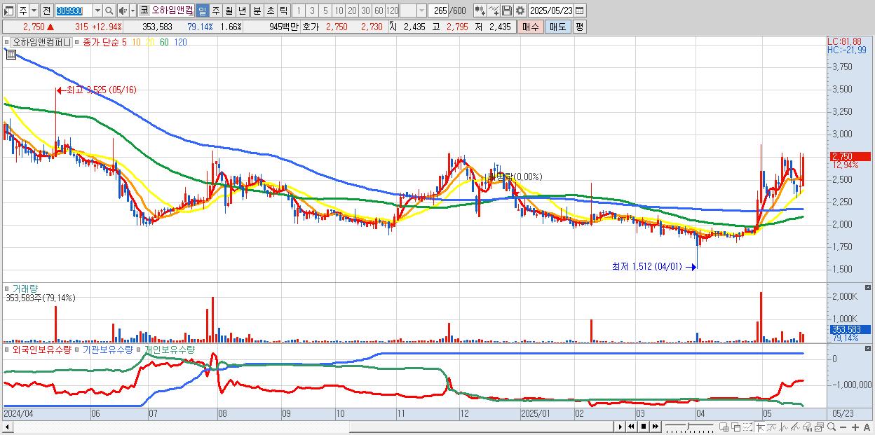875x435 pixels.
Task: Open chart settings gear icon
Action: 520,11
